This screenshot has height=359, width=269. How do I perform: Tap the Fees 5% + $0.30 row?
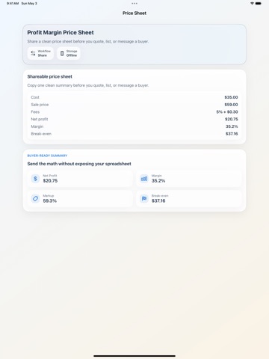click(x=134, y=112)
